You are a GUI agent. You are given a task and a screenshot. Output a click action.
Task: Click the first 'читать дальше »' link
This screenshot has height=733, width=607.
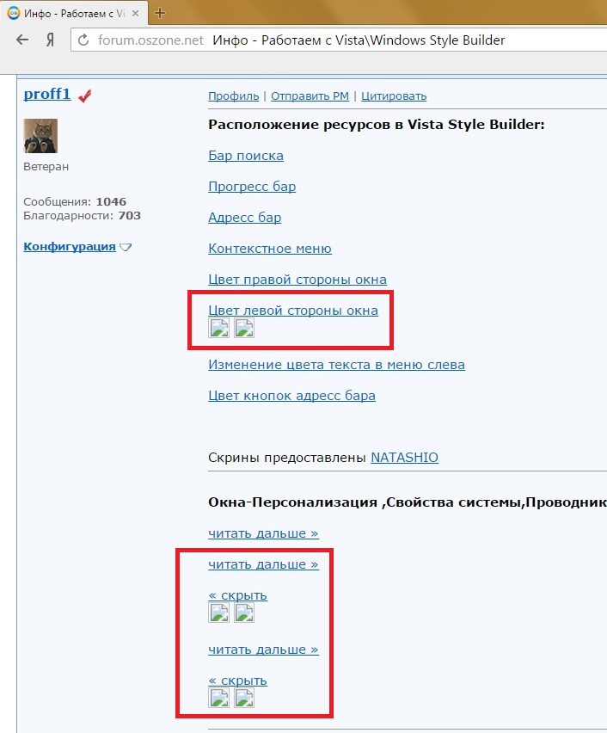tap(264, 533)
